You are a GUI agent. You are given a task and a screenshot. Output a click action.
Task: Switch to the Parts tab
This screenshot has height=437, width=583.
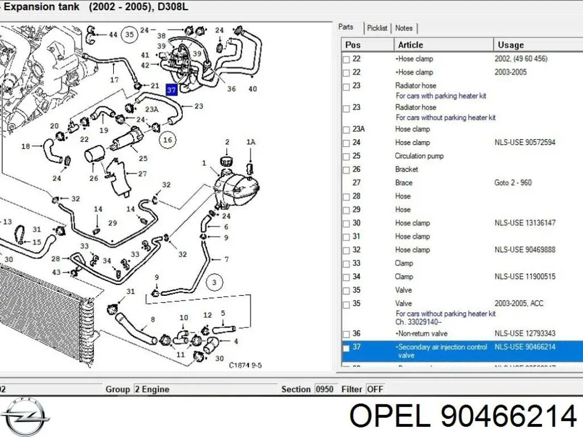(346, 27)
